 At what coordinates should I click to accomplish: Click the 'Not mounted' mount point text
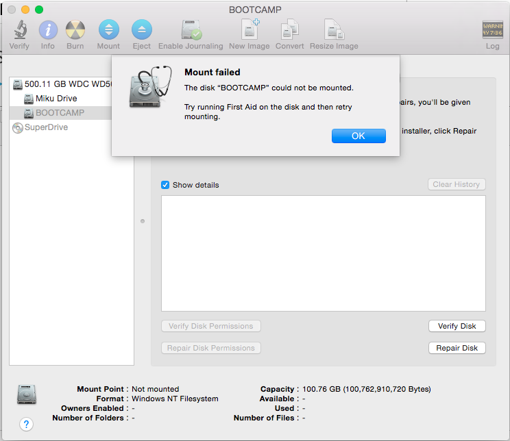[x=155, y=389]
